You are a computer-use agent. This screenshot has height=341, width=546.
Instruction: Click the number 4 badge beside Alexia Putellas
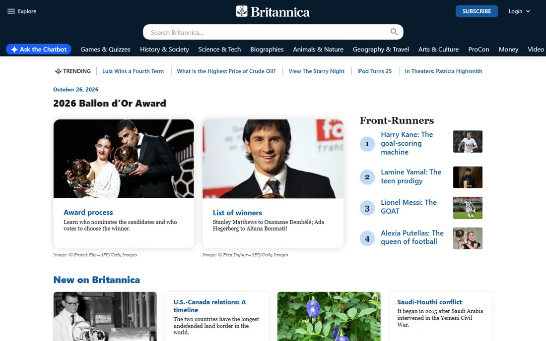367,239
